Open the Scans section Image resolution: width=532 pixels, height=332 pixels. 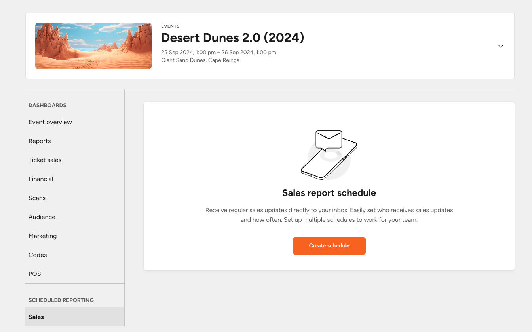point(37,198)
